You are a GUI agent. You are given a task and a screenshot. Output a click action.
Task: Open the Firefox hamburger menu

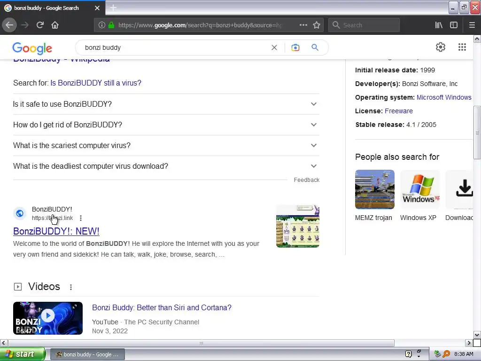coord(472,25)
